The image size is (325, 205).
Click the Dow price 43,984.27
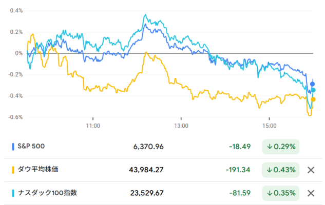coord(146,170)
